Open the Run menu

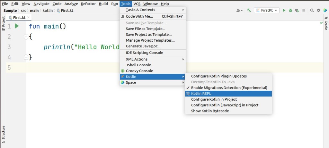[115, 4]
